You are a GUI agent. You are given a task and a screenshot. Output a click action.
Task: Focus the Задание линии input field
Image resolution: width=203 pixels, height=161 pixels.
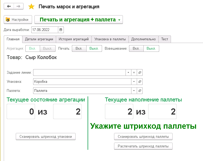click(x=79, y=72)
